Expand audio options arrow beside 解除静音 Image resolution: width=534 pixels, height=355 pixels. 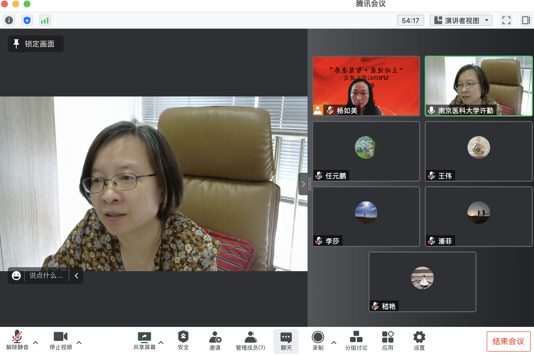pos(36,342)
